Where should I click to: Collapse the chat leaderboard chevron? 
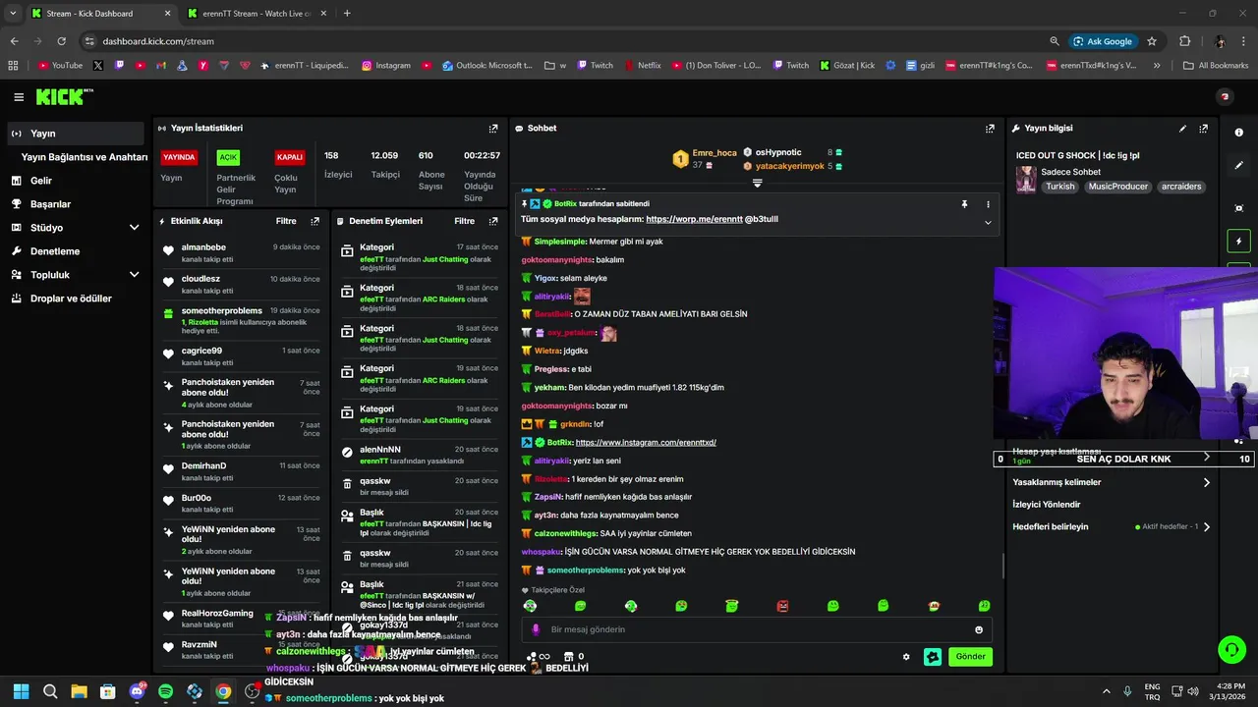tap(757, 184)
